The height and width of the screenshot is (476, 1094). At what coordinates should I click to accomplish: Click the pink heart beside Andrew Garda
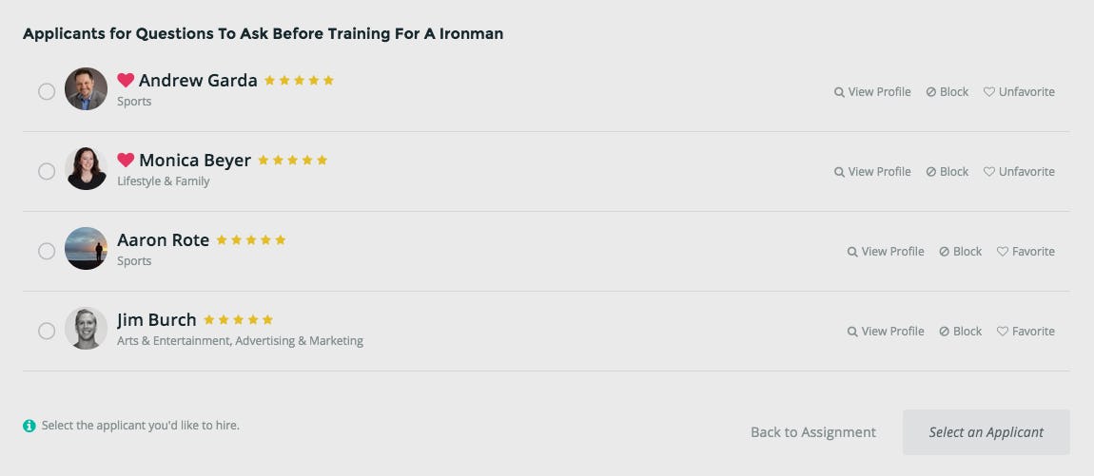pos(126,81)
